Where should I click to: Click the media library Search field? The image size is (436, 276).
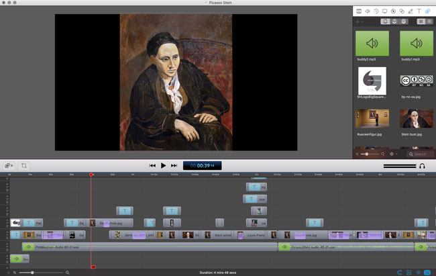coord(420,154)
